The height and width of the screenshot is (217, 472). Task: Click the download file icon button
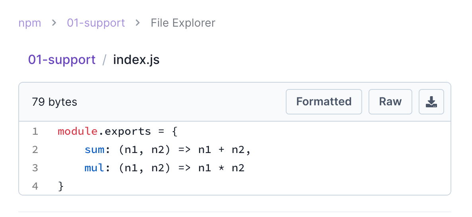pyautogui.click(x=431, y=102)
